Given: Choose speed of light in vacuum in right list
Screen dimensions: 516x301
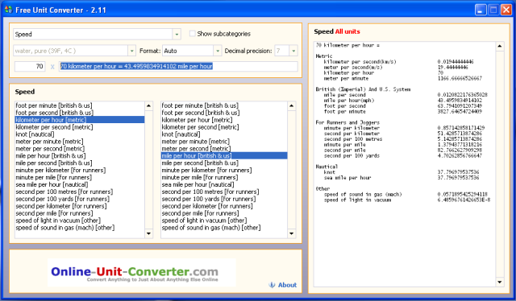Looking at the screenshot, I should [x=224, y=221].
